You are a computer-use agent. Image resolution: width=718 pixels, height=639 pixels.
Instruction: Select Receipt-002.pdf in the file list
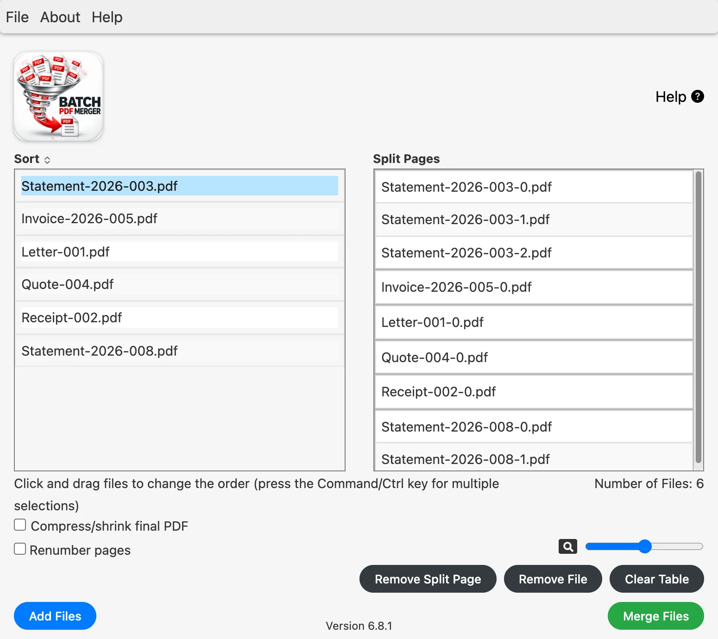[x=180, y=318]
